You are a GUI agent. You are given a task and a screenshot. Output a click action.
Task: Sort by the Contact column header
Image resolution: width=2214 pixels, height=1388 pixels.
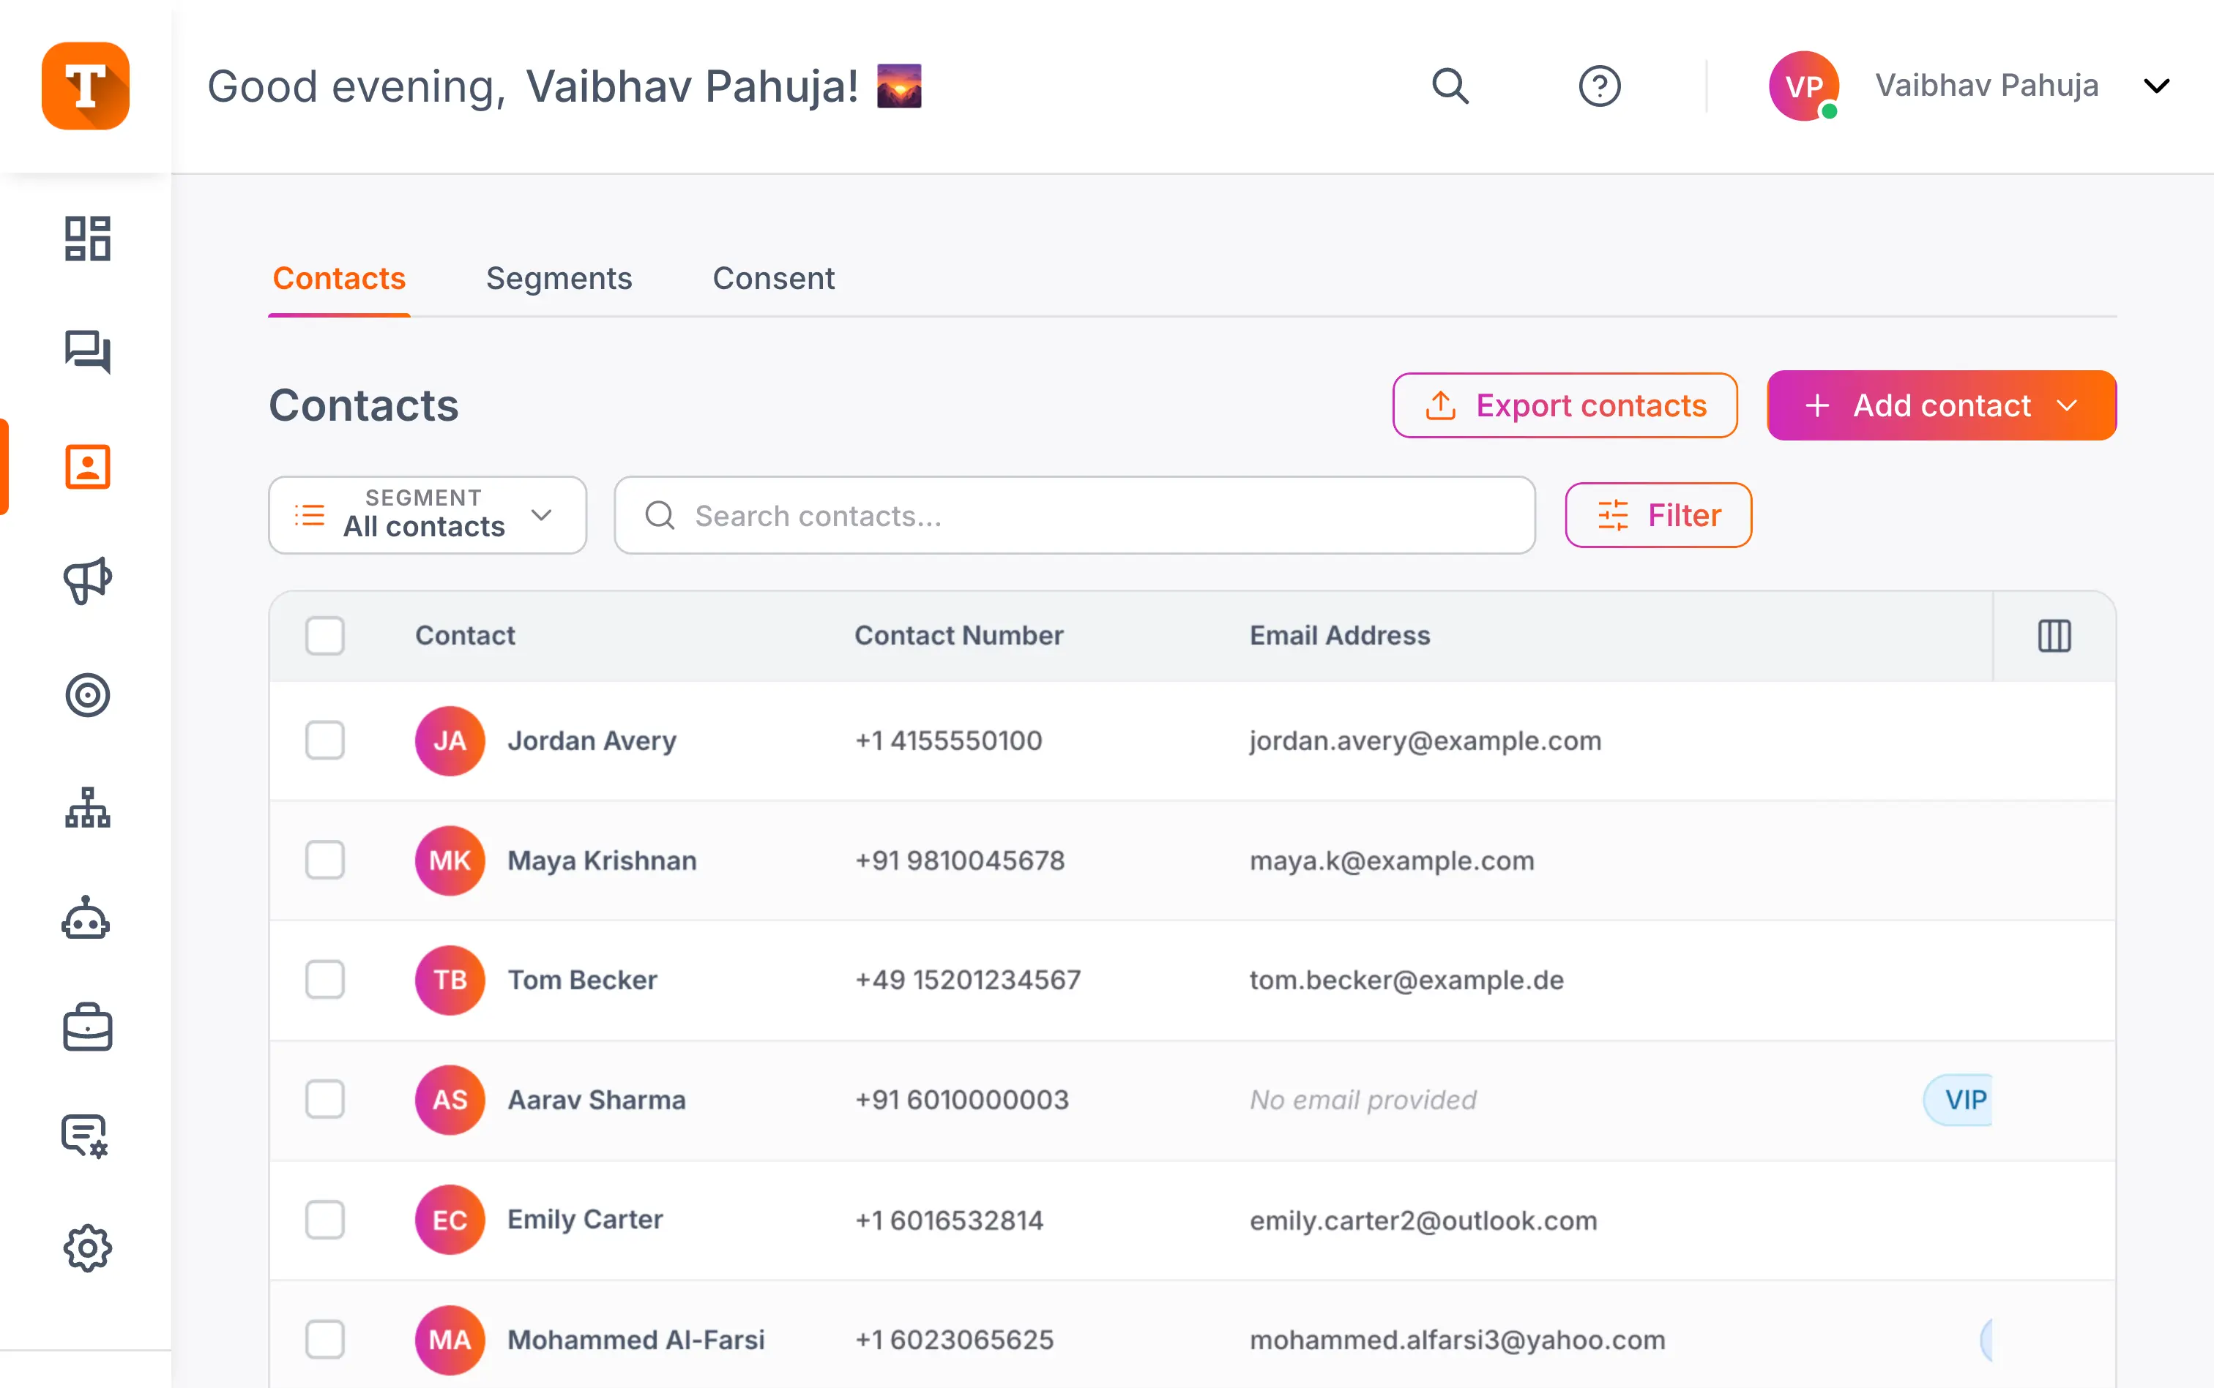[x=465, y=635]
